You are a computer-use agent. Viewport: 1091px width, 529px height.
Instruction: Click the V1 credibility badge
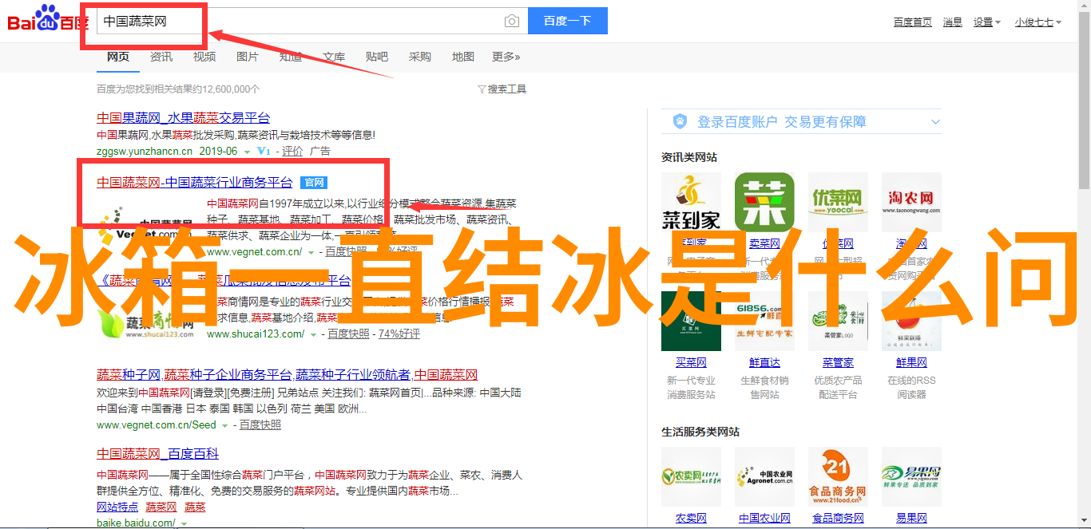click(x=263, y=151)
